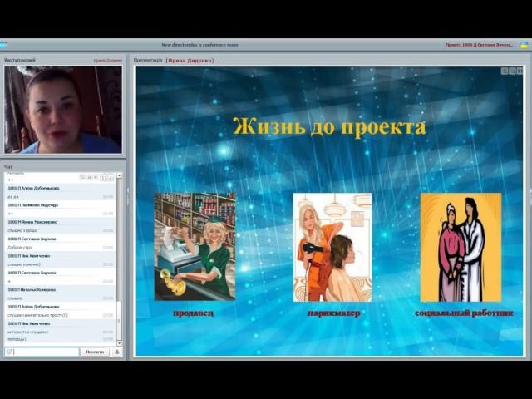Click the социальный работник illustration
The width and height of the screenshot is (532, 399).
point(461,247)
